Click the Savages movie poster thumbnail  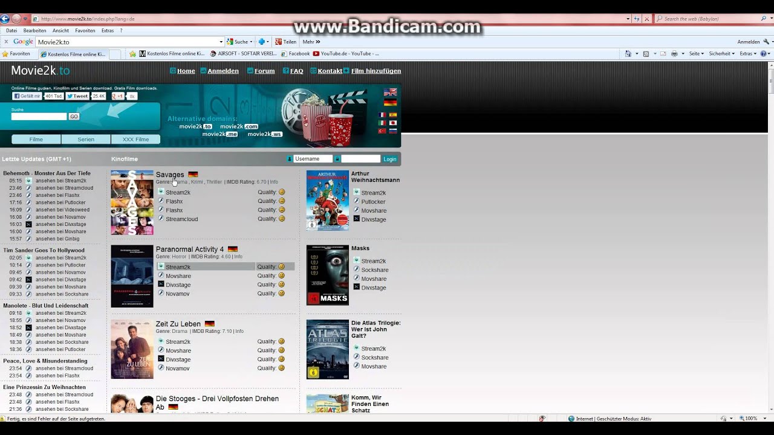pos(132,202)
